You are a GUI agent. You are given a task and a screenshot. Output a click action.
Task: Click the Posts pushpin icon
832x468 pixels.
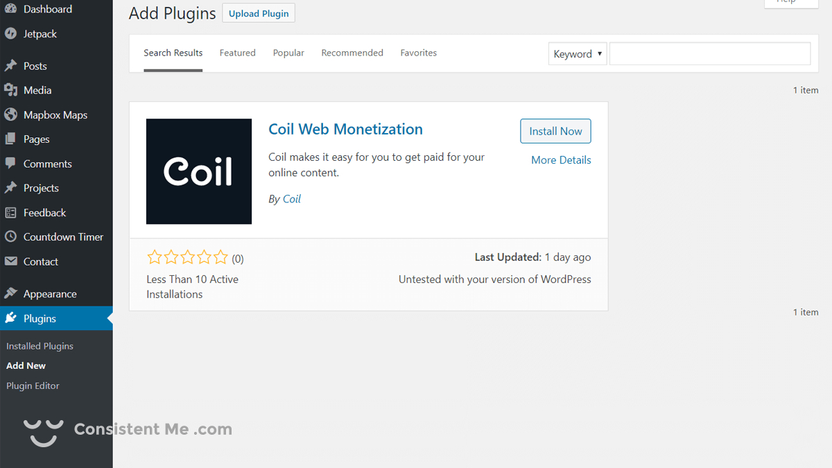tap(10, 66)
